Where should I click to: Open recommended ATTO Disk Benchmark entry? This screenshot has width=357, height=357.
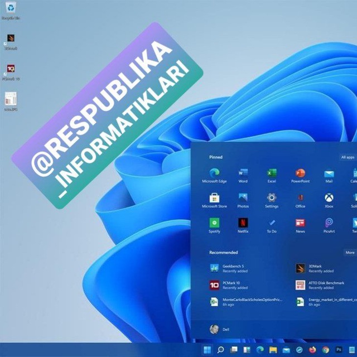[x=320, y=285]
